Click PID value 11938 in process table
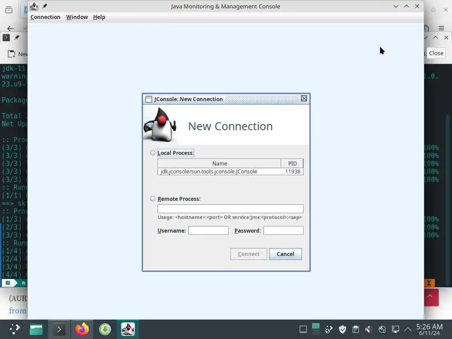The image size is (452, 339). coord(293,172)
